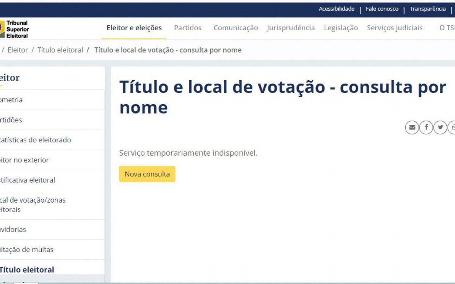Open the Fale conosco link
Image resolution: width=455 pixels, height=284 pixels.
coord(382,8)
